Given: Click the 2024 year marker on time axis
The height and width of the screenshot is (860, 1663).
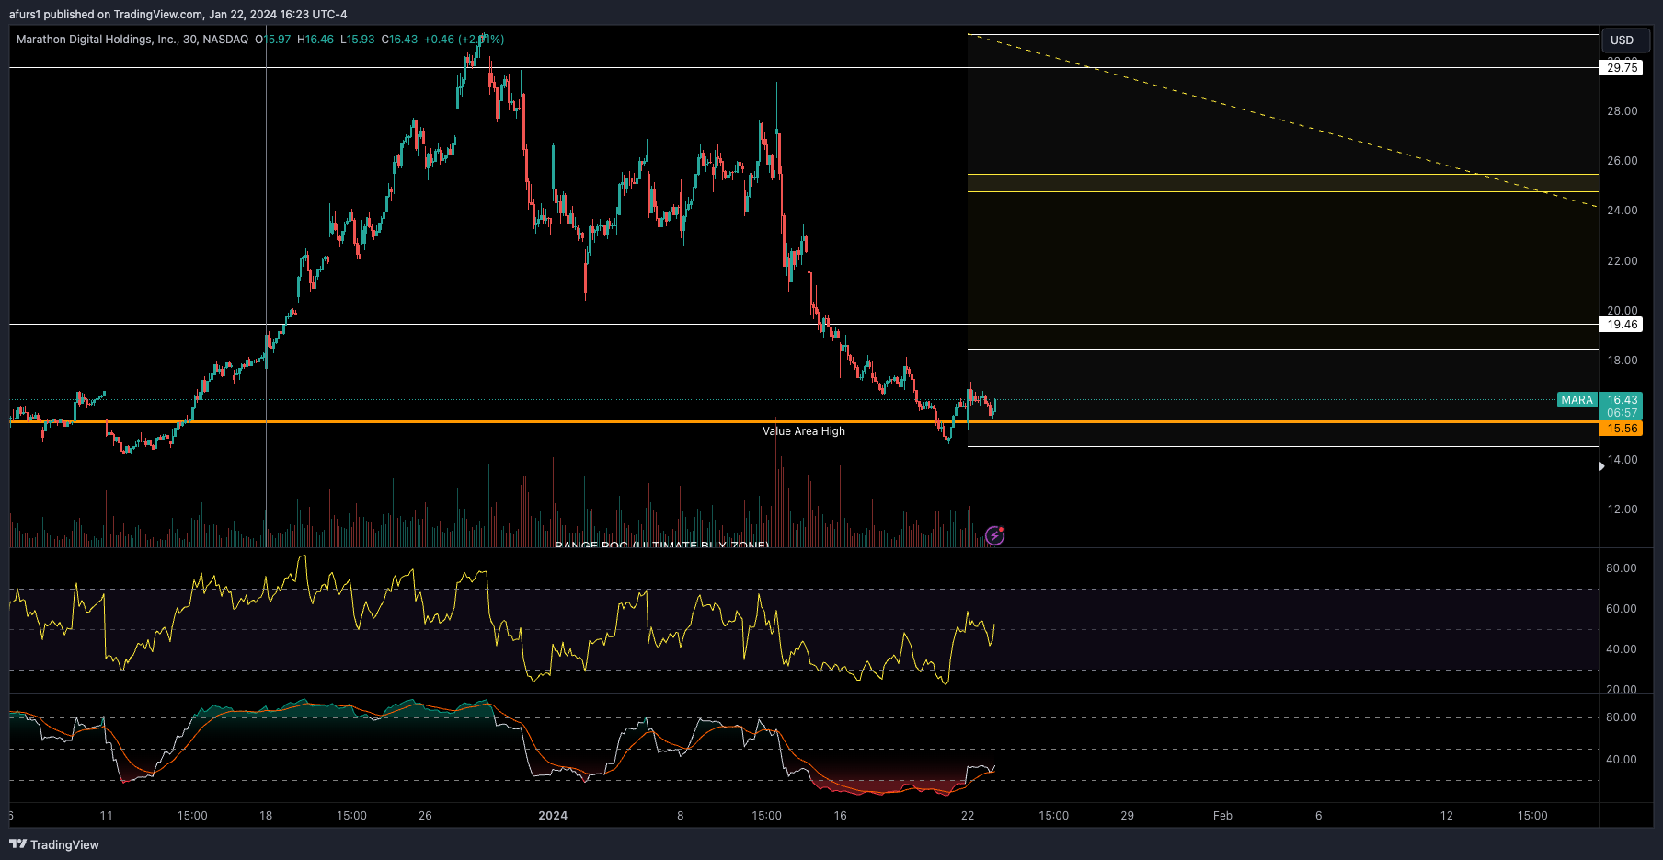Looking at the screenshot, I should pos(553,816).
